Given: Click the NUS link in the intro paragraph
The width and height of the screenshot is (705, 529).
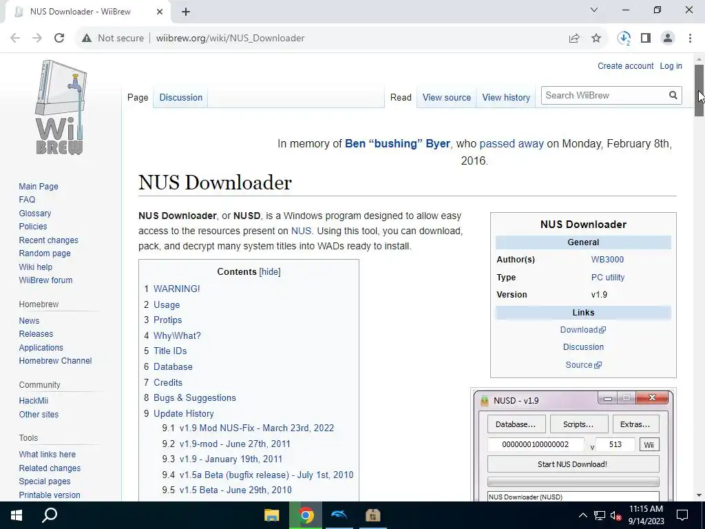Looking at the screenshot, I should coord(301,231).
